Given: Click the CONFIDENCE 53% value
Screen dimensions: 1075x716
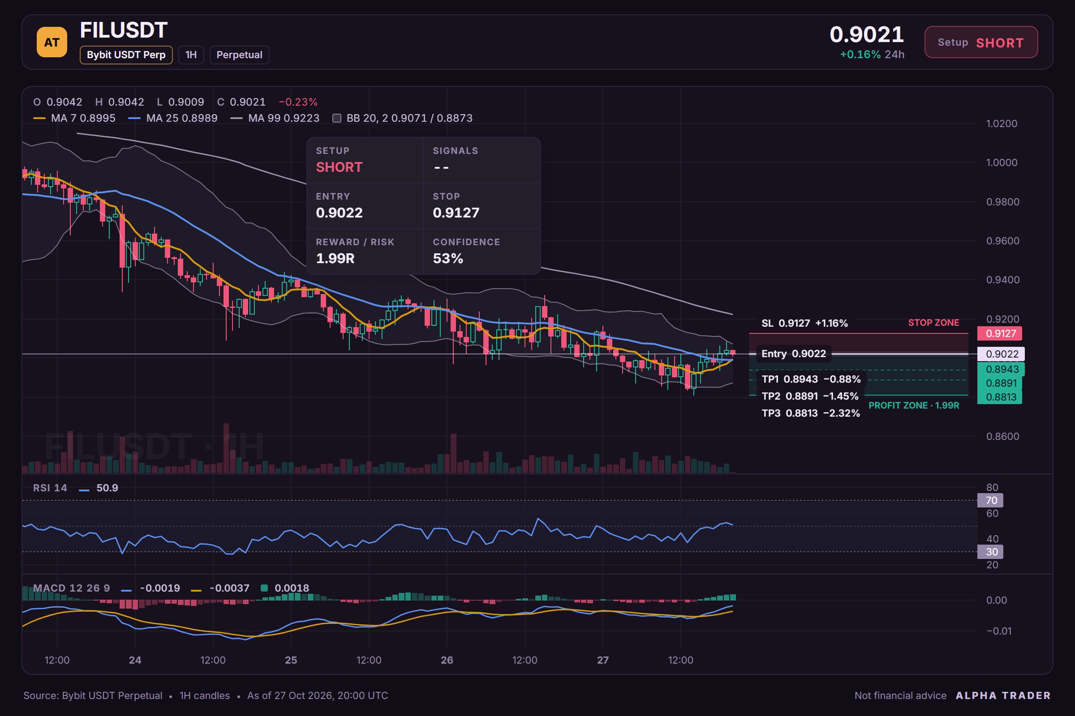Looking at the screenshot, I should [x=448, y=259].
